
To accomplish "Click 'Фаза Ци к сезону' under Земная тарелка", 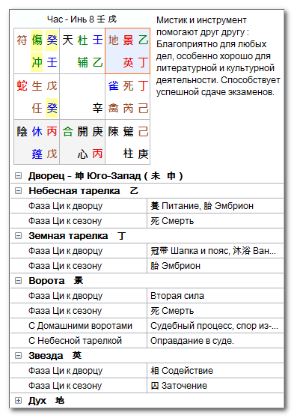I will [65, 266].
